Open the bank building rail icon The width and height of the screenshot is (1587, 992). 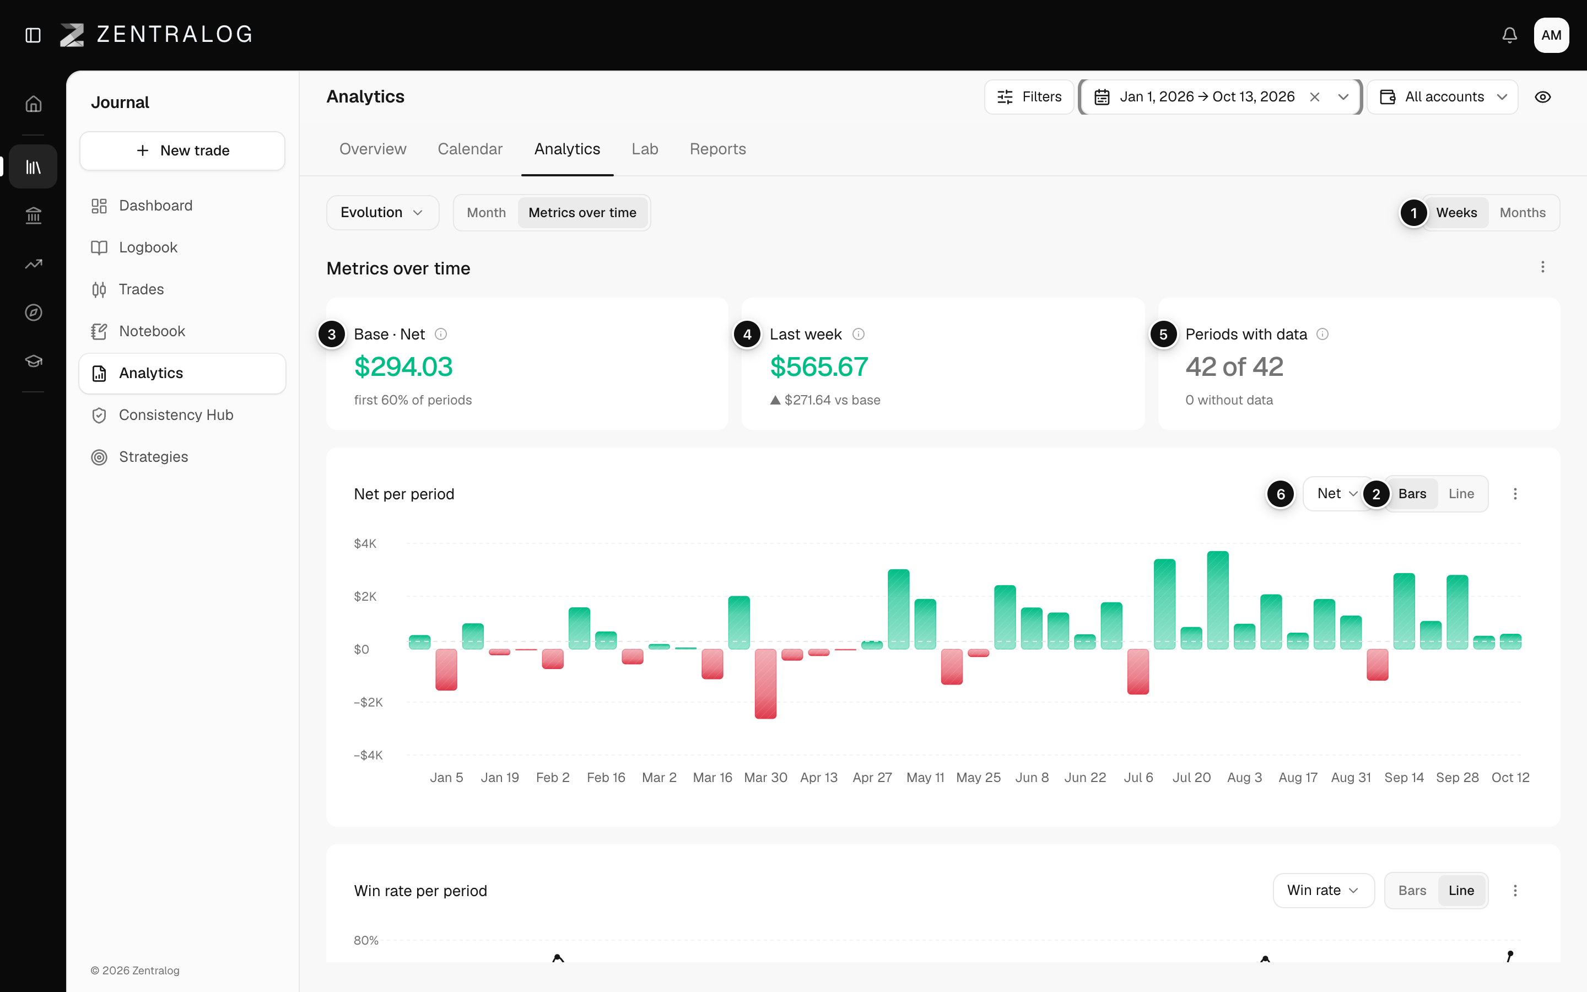point(34,215)
